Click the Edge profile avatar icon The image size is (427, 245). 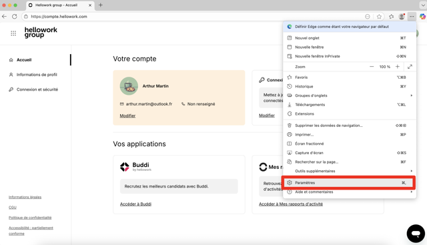click(x=402, y=17)
